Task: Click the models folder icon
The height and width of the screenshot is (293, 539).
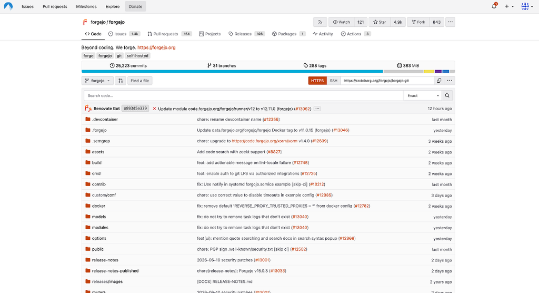Action: (x=88, y=217)
